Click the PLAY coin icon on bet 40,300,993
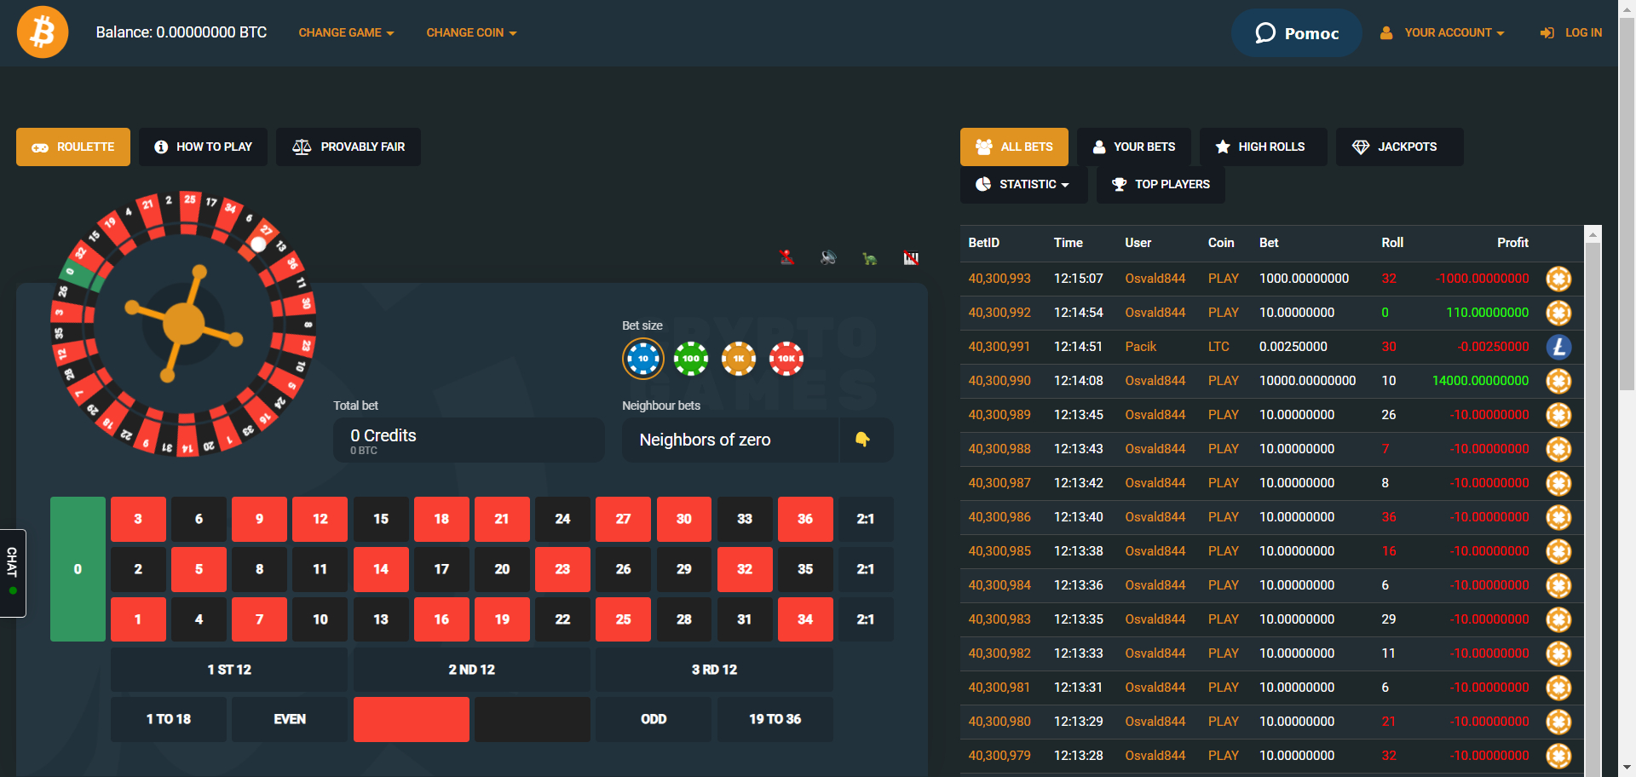Image resolution: width=1636 pixels, height=777 pixels. [x=1559, y=279]
